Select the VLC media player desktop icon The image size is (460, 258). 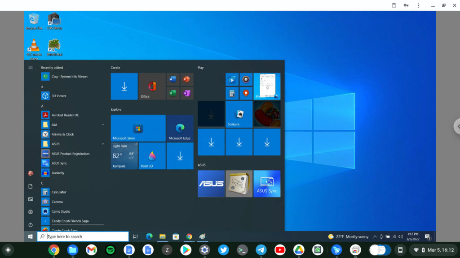click(34, 49)
